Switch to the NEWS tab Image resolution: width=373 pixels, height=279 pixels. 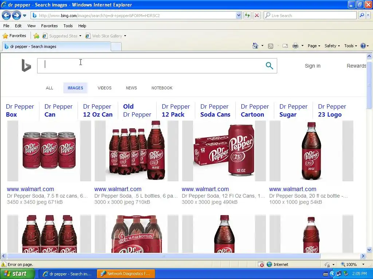(x=131, y=88)
